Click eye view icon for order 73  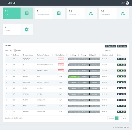[x=122, y=65]
